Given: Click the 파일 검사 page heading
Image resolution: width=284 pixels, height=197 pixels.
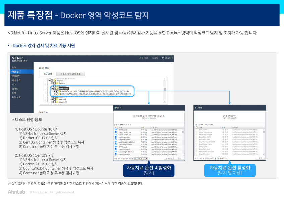Looking at the screenshot, I should coord(44,68).
